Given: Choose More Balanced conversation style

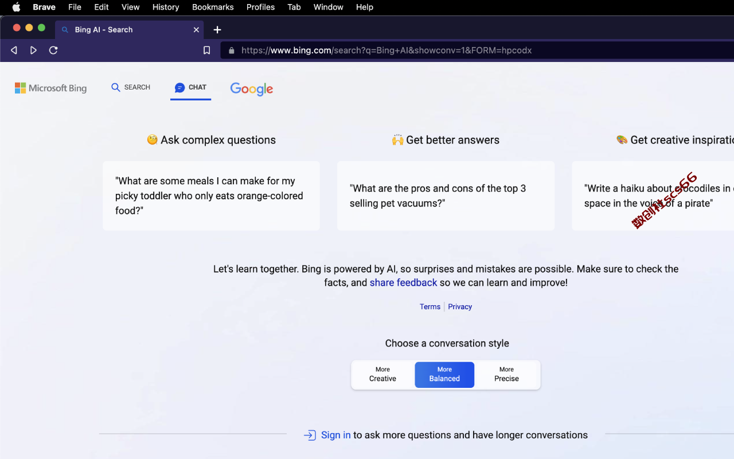Looking at the screenshot, I should (444, 375).
